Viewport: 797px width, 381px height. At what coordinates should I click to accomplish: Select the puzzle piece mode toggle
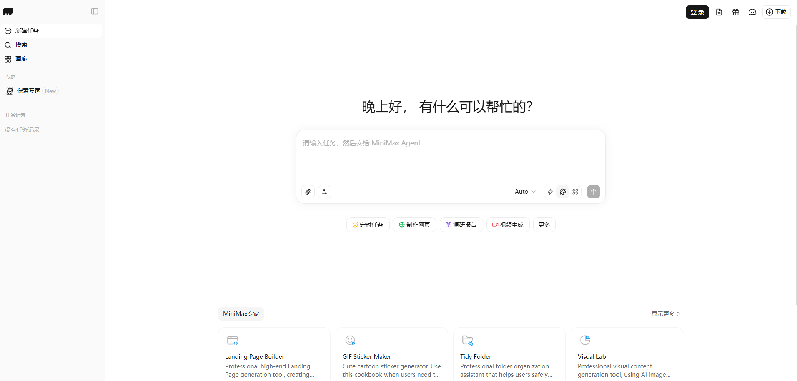[x=563, y=192]
